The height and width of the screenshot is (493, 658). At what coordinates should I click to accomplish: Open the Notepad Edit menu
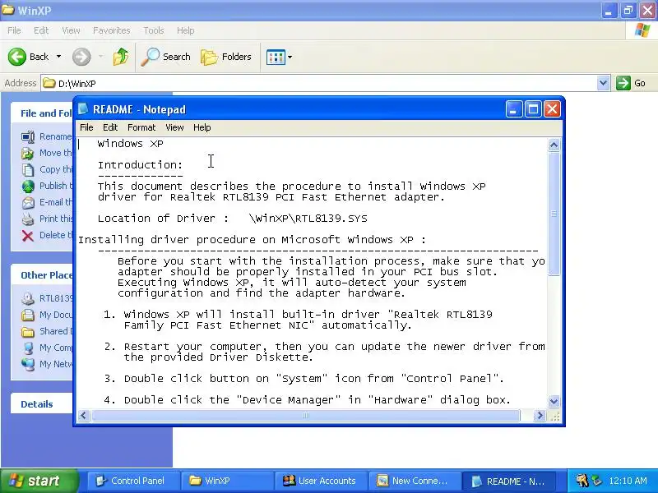(x=110, y=127)
